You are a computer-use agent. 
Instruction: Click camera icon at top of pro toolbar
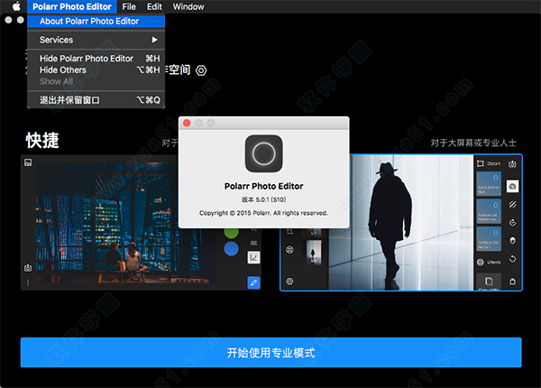click(x=512, y=164)
